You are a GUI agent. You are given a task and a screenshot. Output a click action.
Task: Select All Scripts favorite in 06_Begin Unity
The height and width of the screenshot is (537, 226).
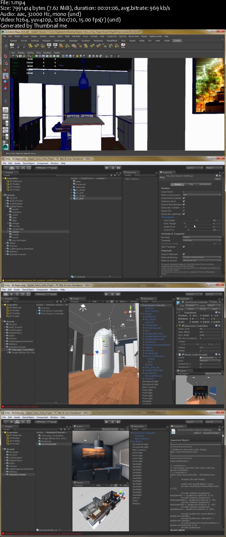pos(14,316)
